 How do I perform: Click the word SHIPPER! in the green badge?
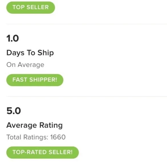[43, 80]
